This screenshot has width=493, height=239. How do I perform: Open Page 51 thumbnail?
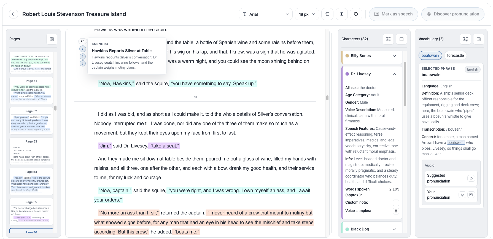(x=31, y=90)
